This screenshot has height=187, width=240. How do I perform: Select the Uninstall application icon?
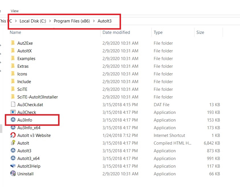pos(13,174)
